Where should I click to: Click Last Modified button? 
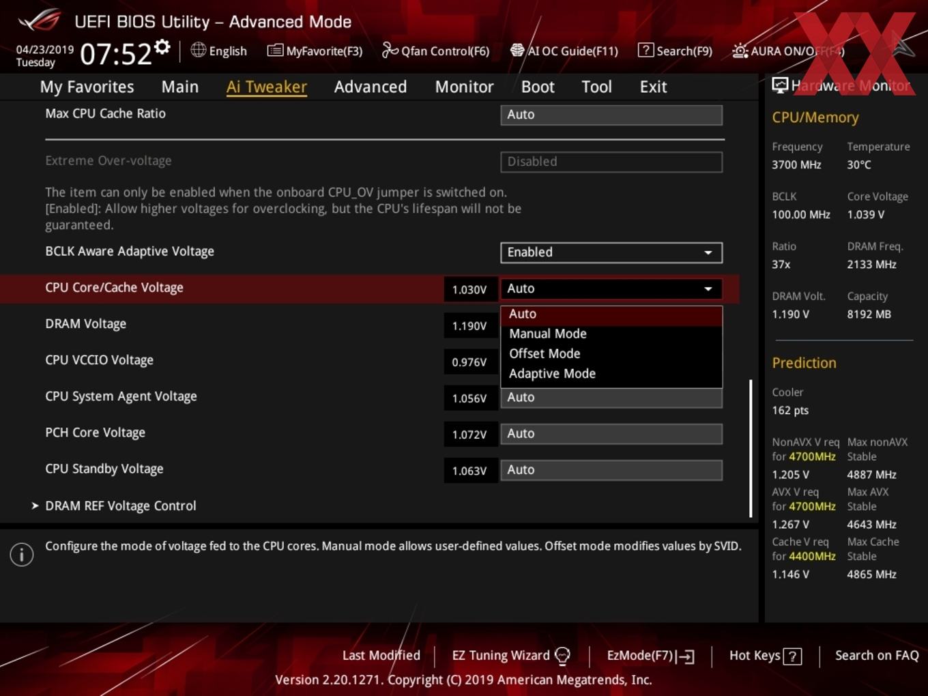(x=381, y=656)
